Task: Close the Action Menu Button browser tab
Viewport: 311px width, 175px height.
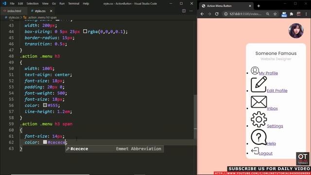Action: pyautogui.click(x=250, y=6)
